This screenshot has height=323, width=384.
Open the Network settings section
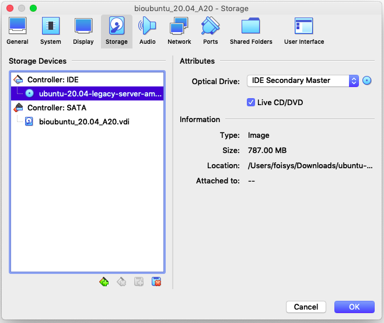click(x=179, y=31)
